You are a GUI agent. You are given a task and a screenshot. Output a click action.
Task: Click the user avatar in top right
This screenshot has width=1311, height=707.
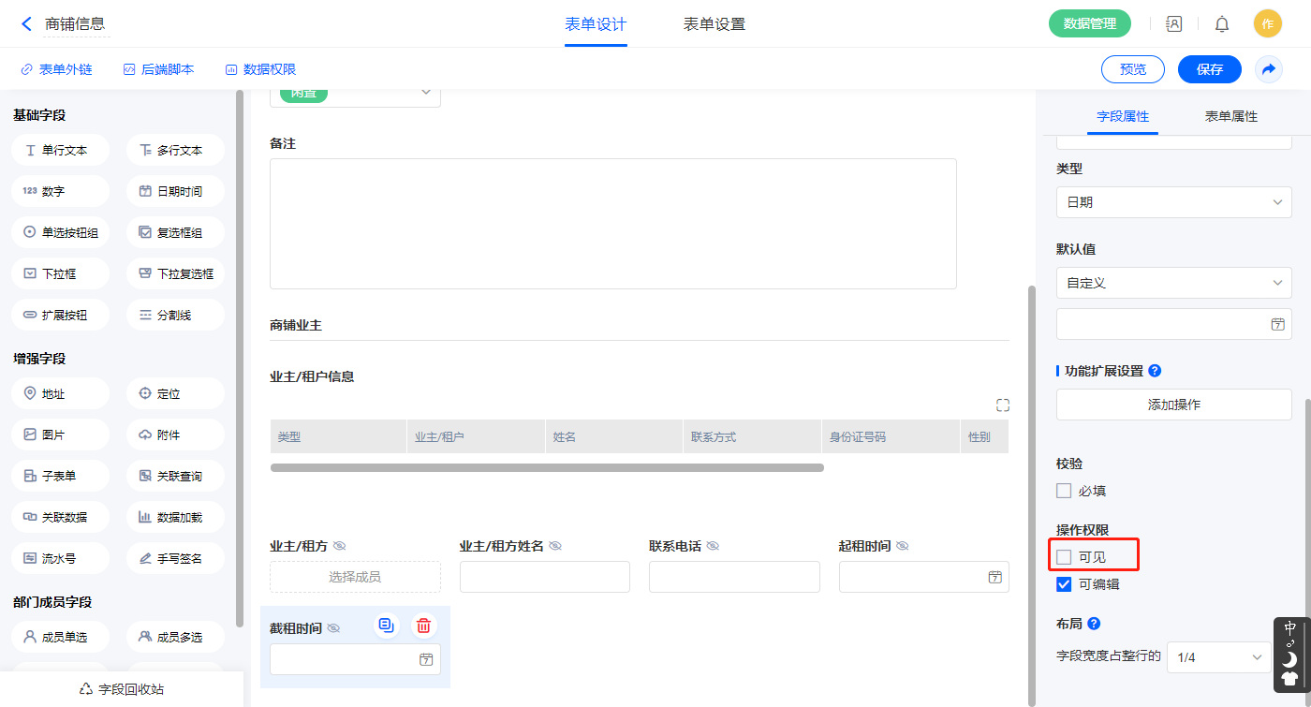(x=1267, y=24)
